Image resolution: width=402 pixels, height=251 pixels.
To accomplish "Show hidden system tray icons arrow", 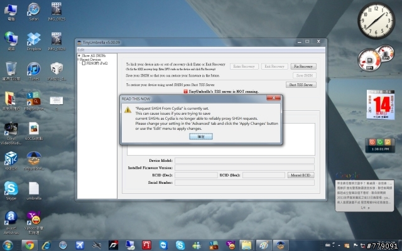I will (x=339, y=245).
